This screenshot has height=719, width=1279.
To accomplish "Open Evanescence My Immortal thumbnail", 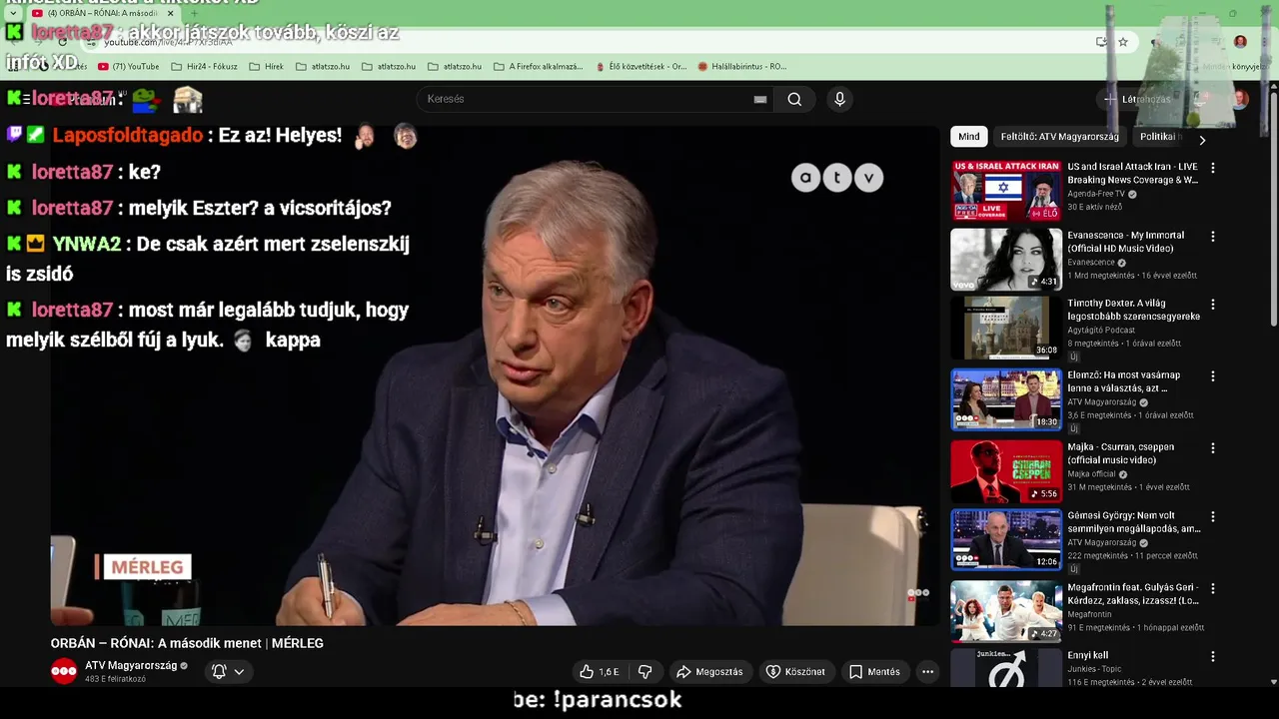I will point(1006,259).
